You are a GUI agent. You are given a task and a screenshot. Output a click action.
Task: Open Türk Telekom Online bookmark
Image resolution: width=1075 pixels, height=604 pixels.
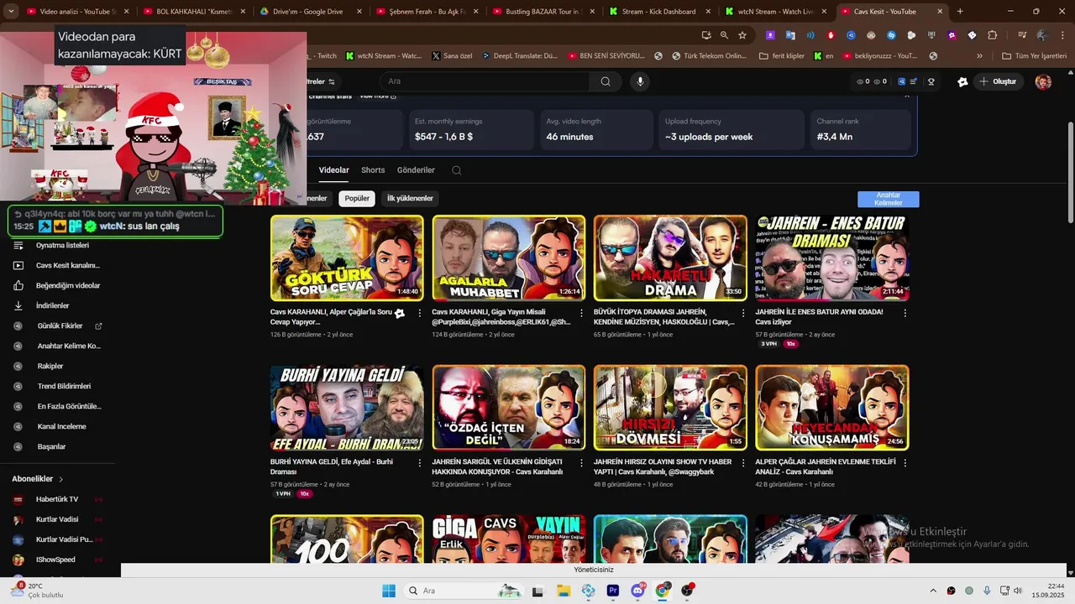(x=709, y=56)
